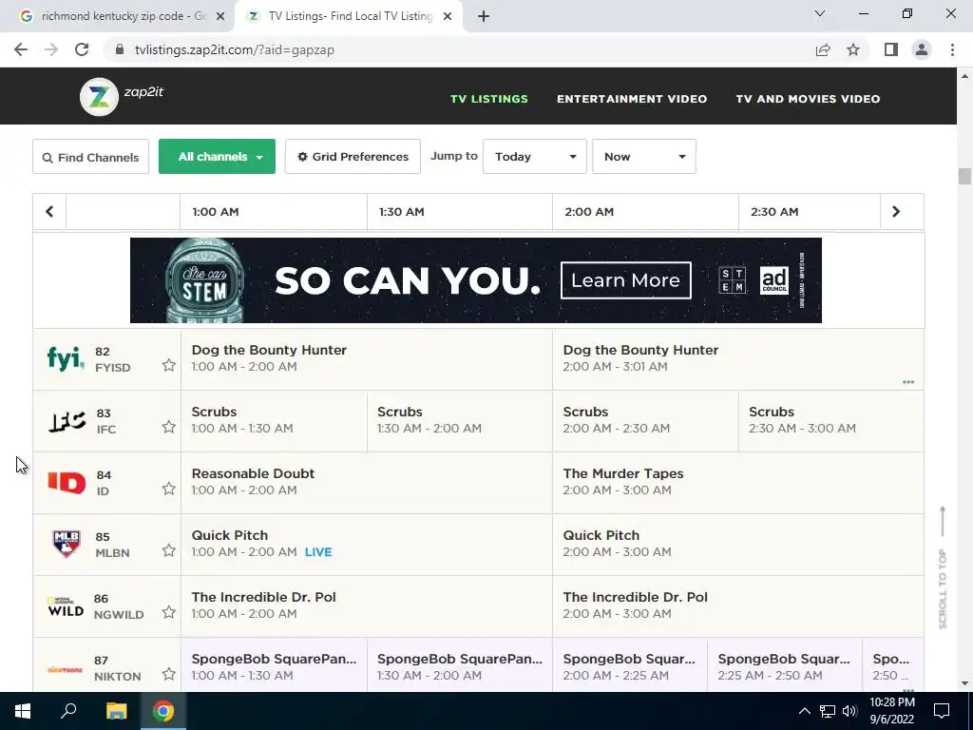Favorite the NIKTON channel star
The height and width of the screenshot is (730, 973).
point(169,674)
